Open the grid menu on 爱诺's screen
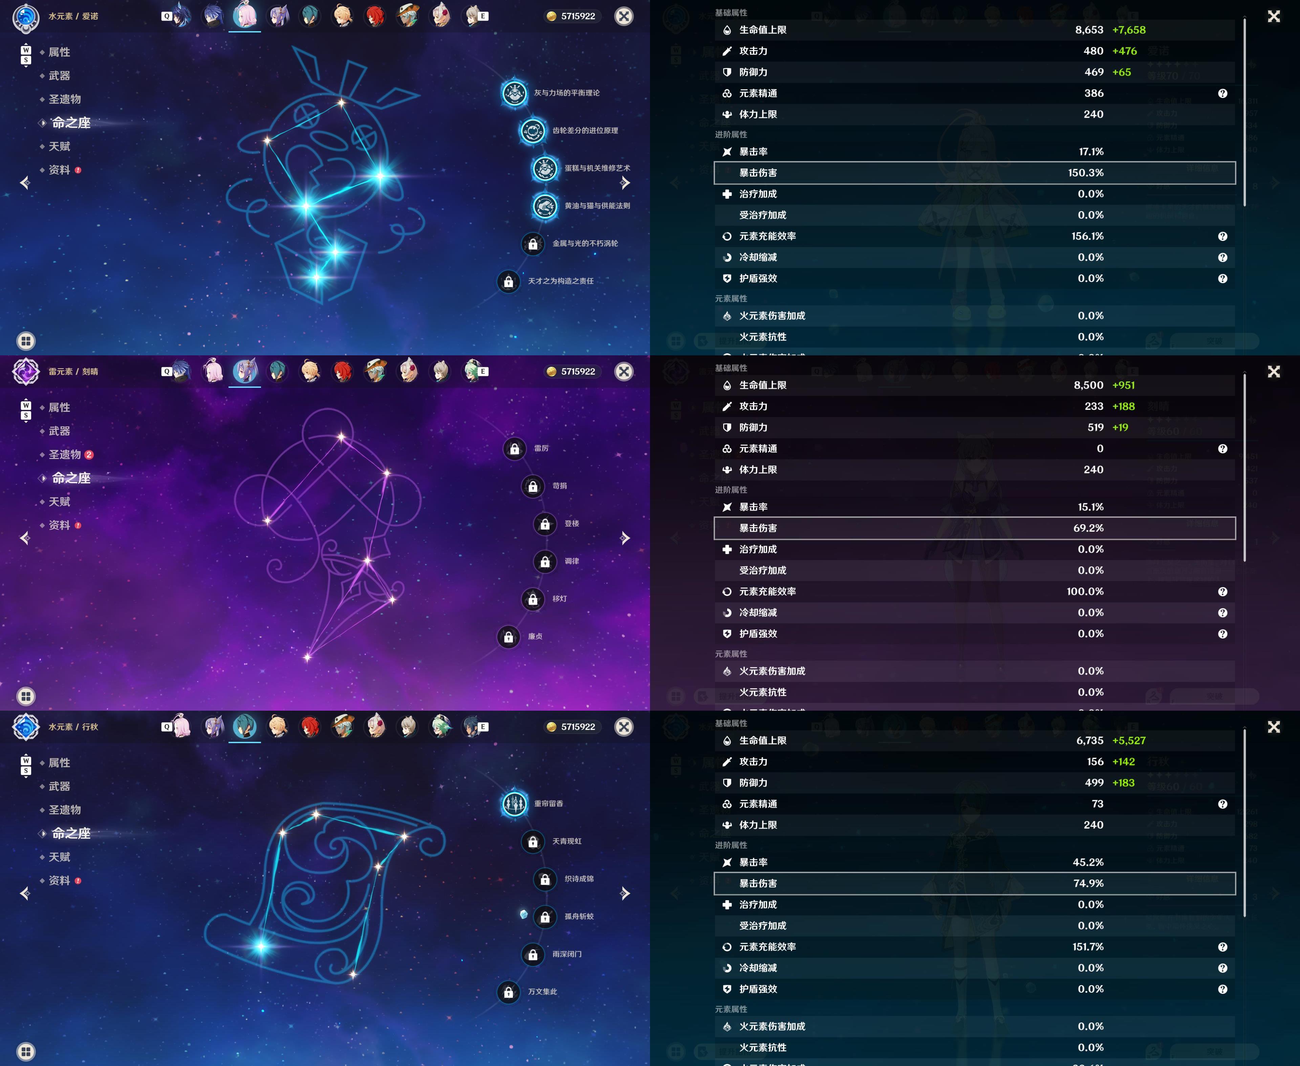 [x=26, y=341]
